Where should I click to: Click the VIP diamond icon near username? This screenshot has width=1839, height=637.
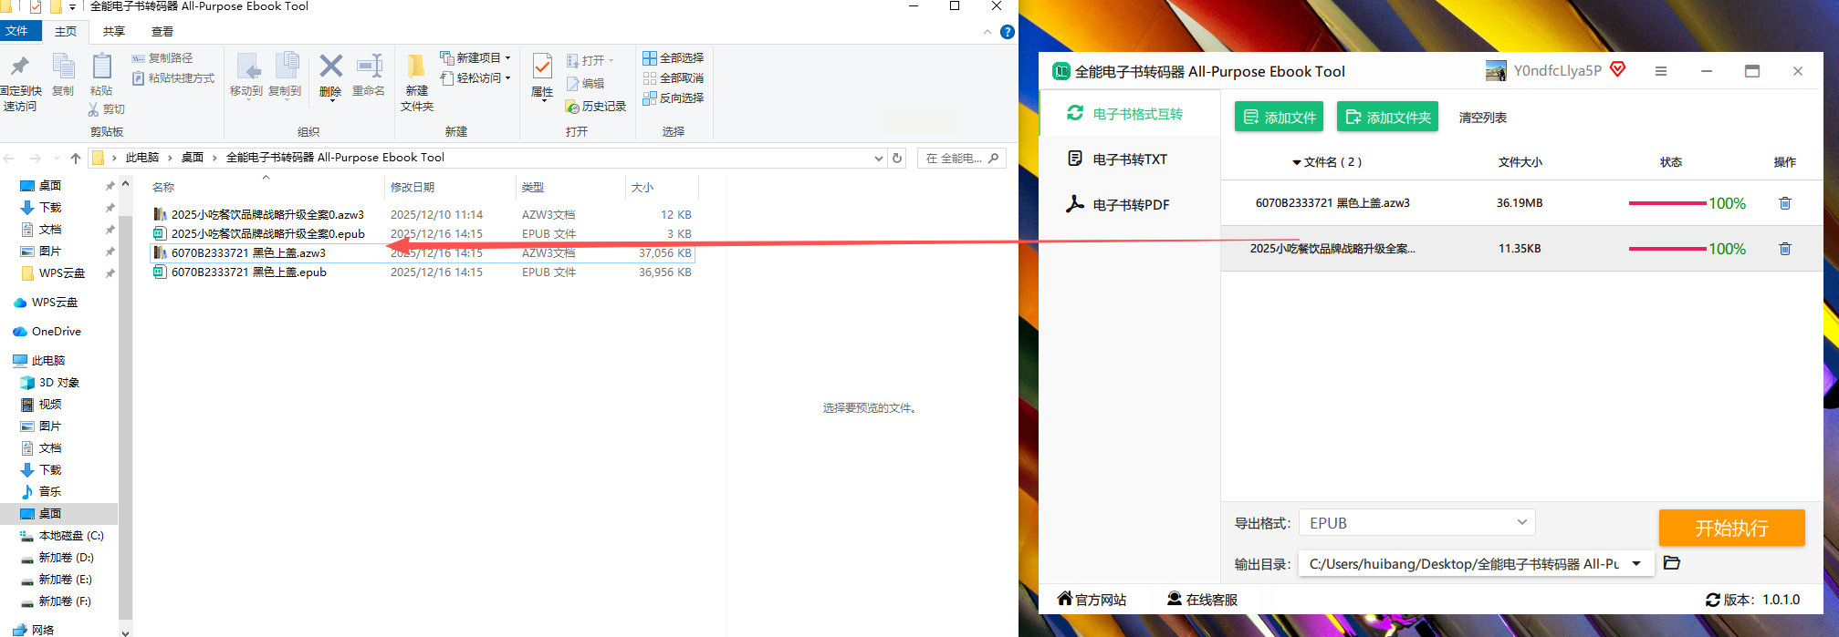1618,69
